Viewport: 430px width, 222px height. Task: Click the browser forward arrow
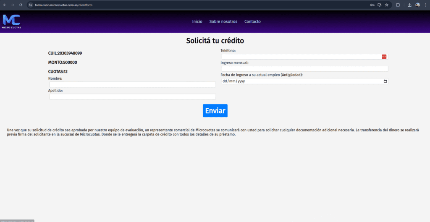[13, 5]
